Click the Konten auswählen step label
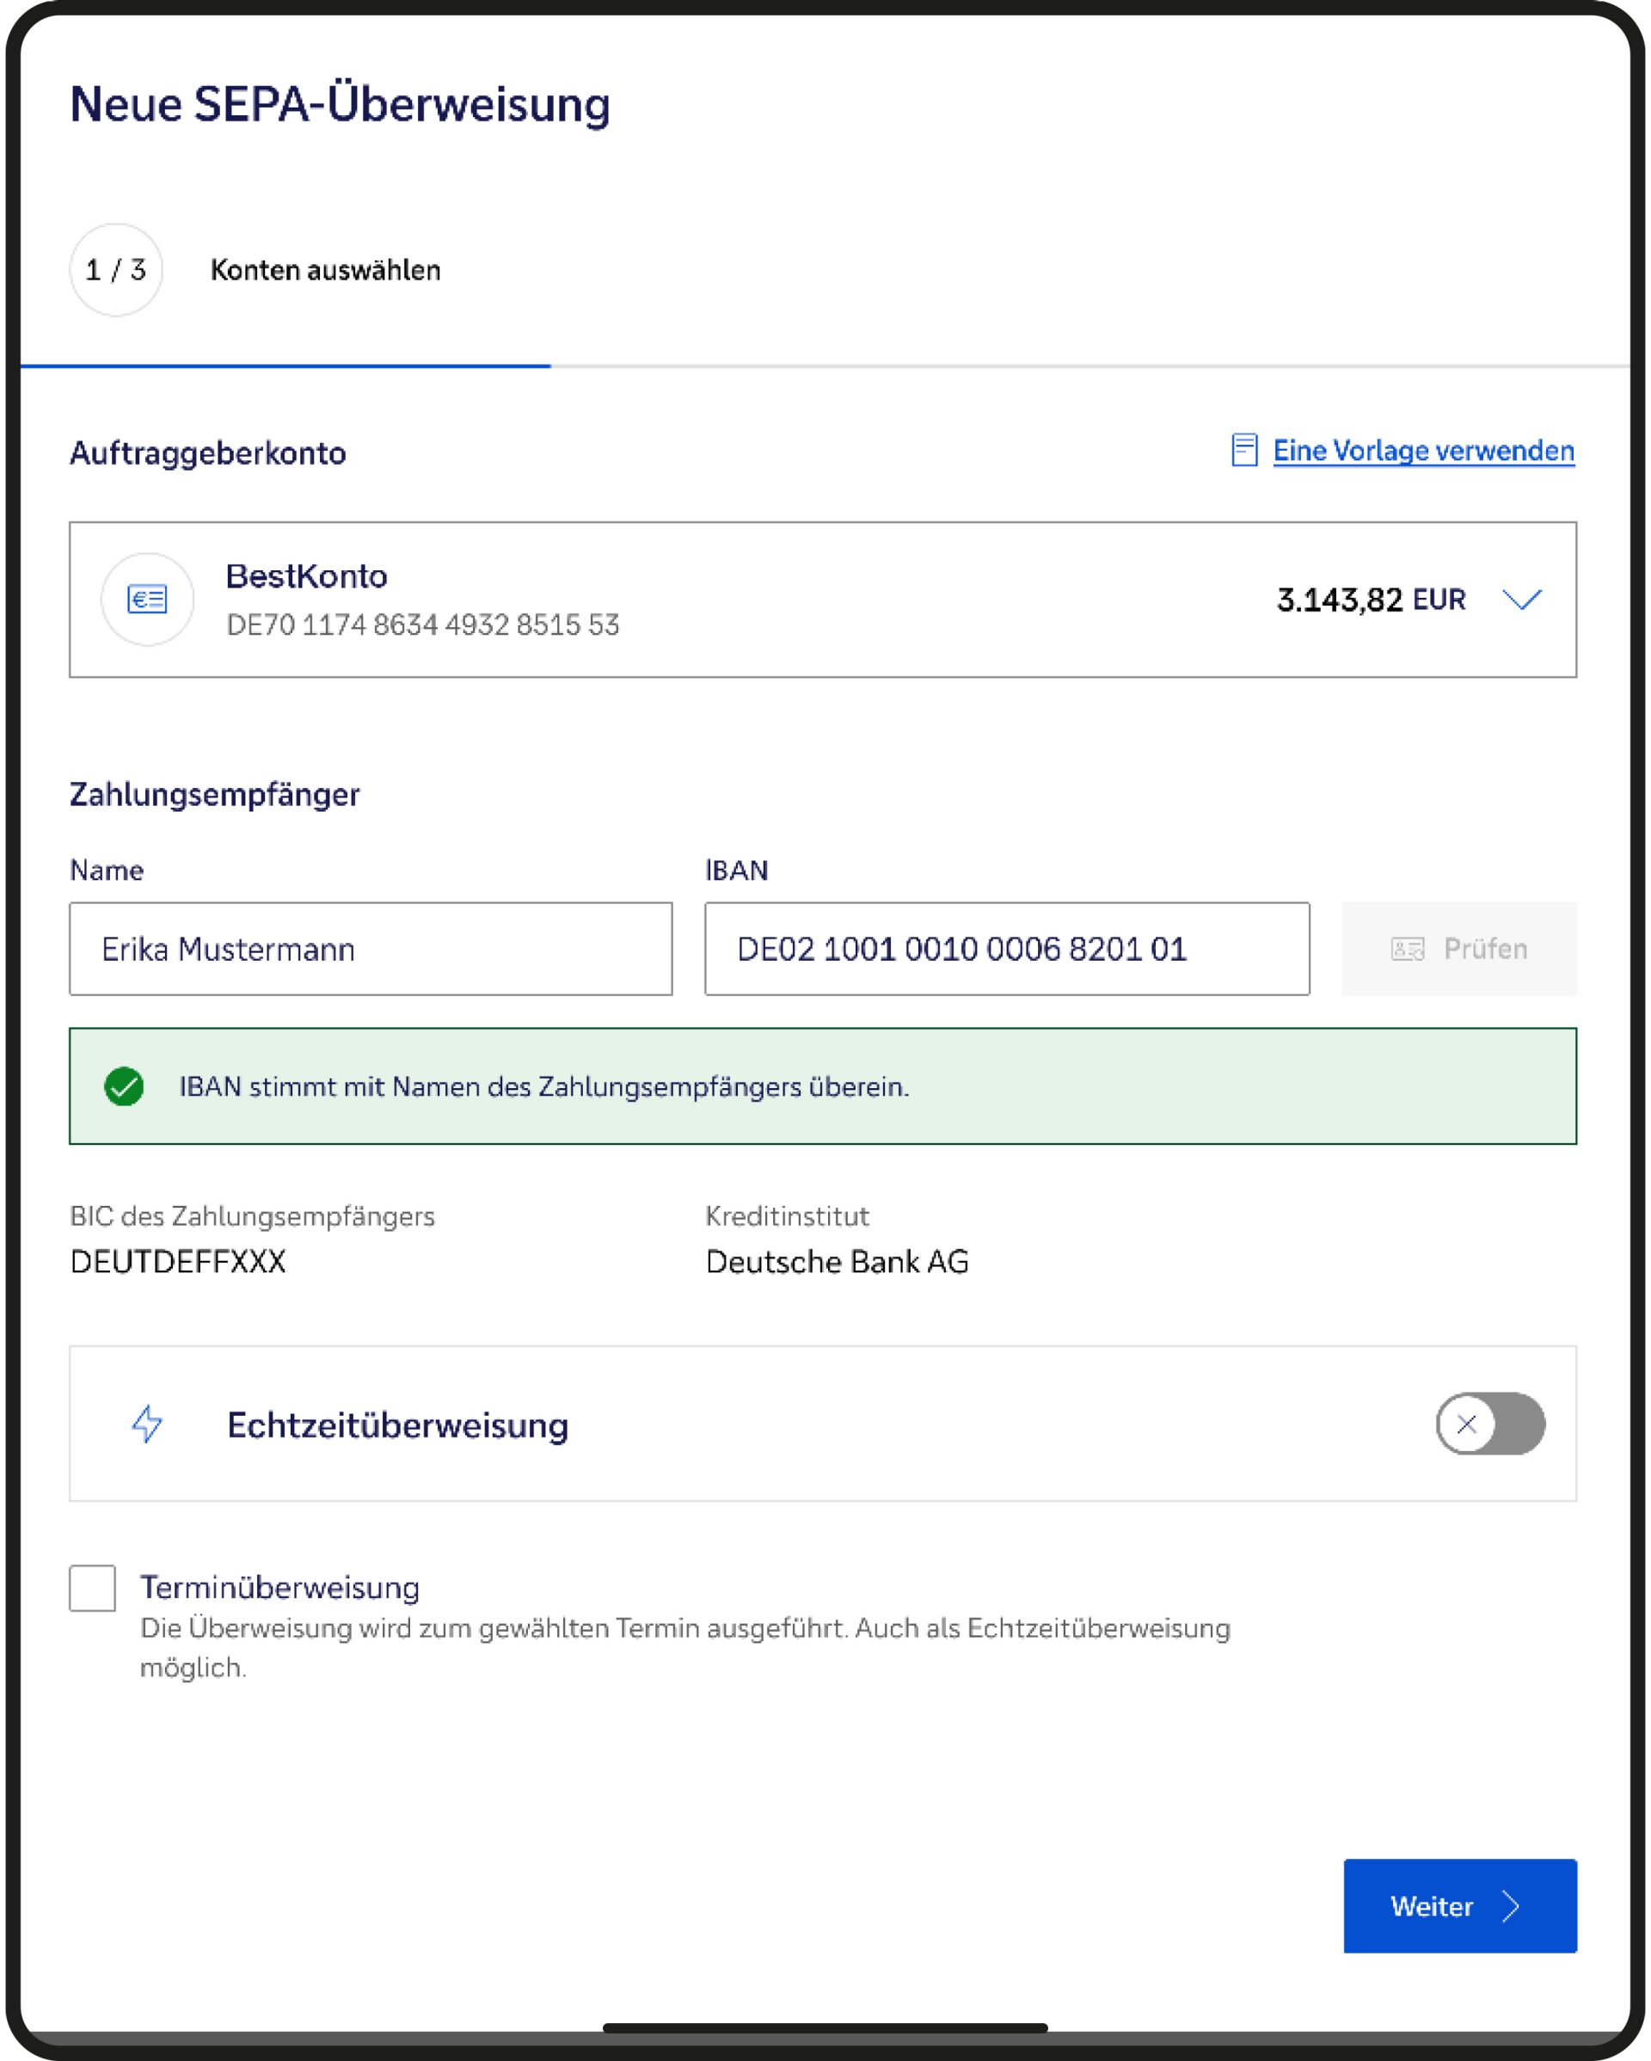Screen dimensions: 1651x2061 coord(325,271)
